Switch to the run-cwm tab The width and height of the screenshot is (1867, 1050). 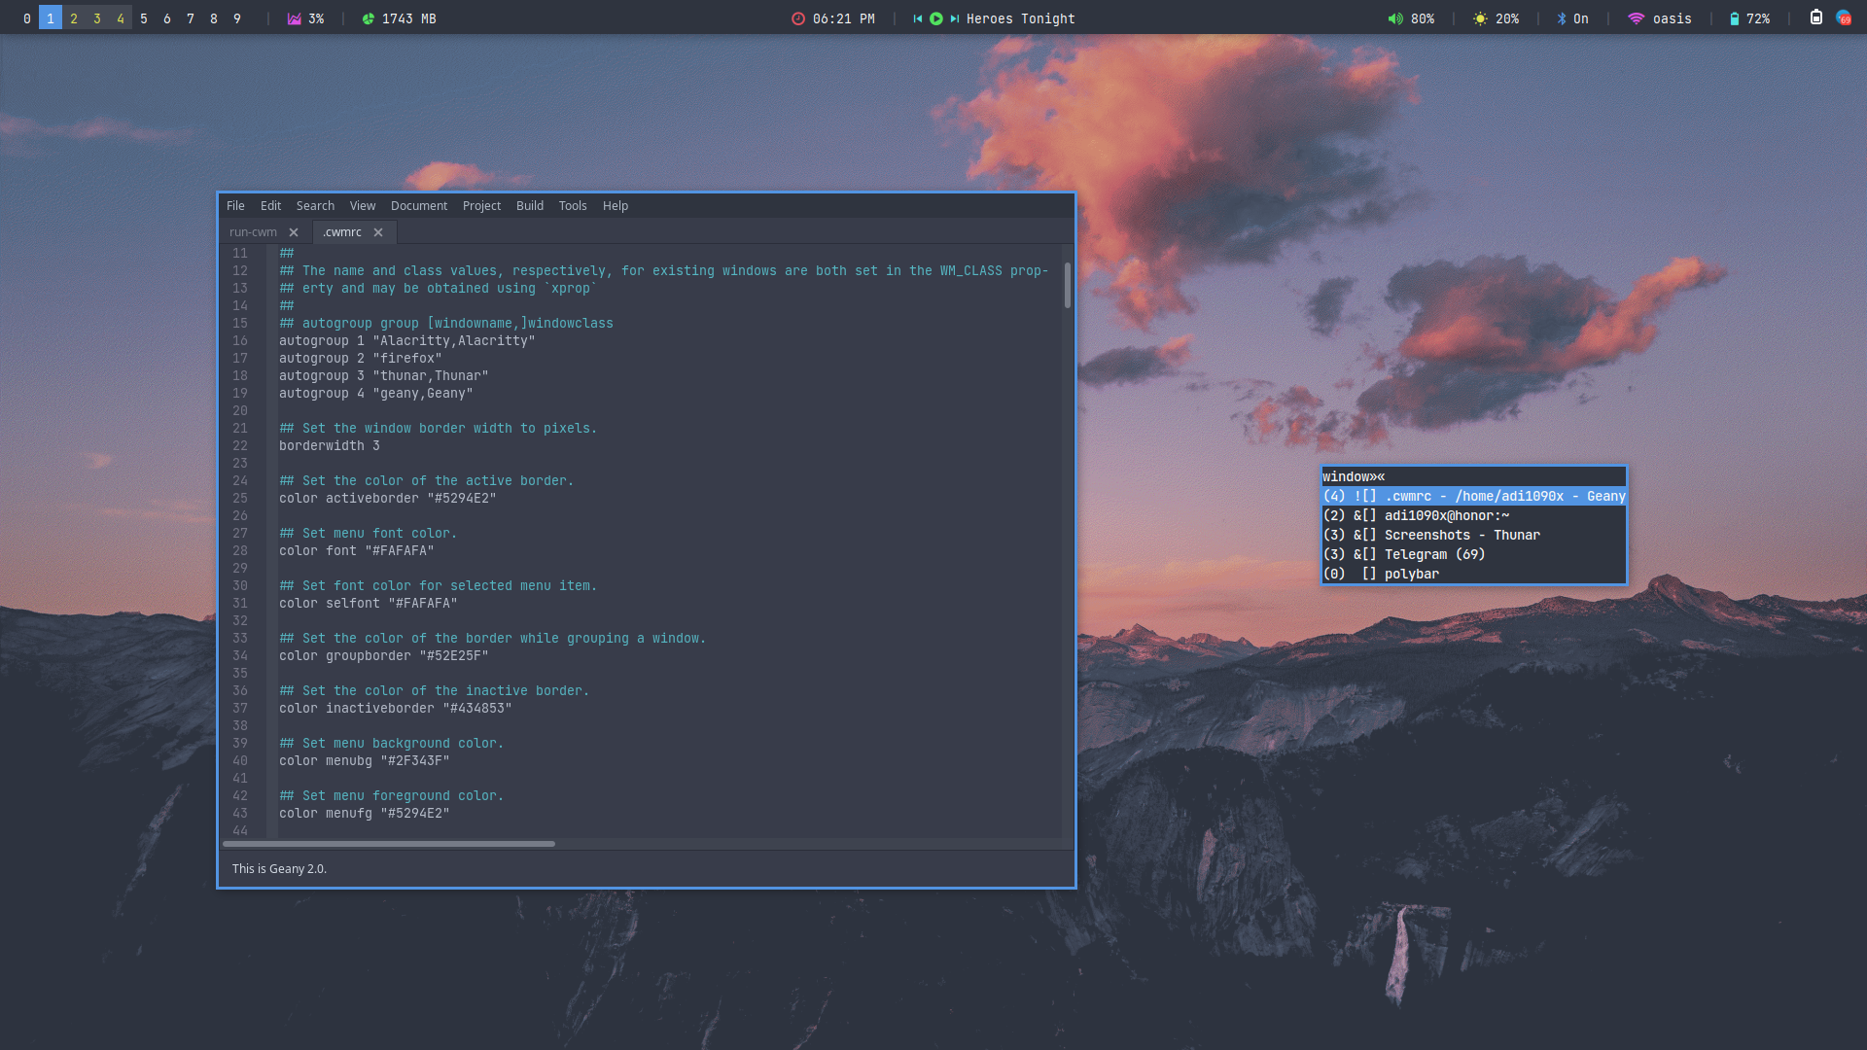253,232
